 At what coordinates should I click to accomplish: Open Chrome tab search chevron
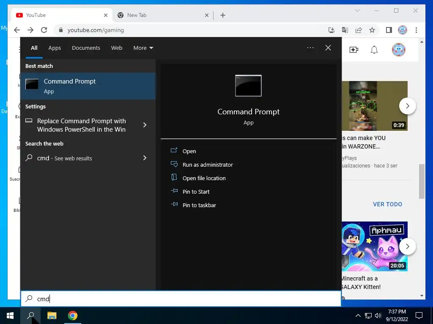tap(357, 11)
